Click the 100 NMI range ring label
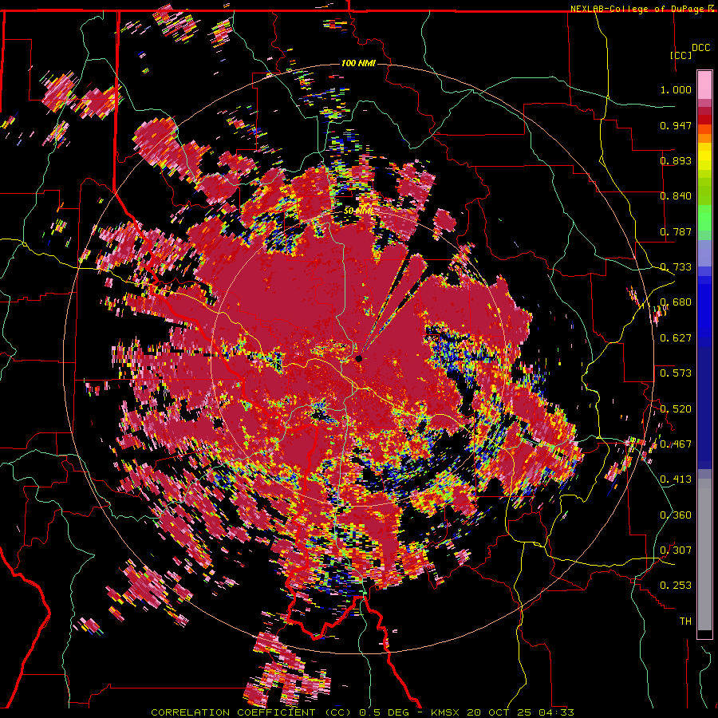This screenshot has height=718, width=718. (358, 63)
